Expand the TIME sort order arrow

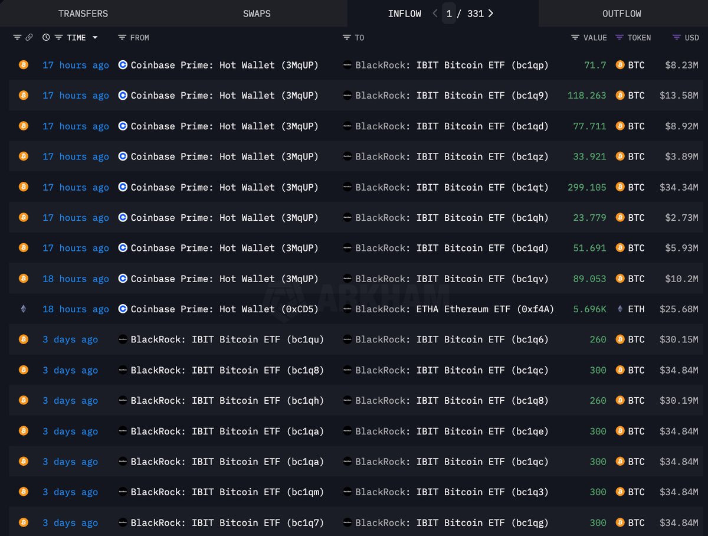click(95, 38)
